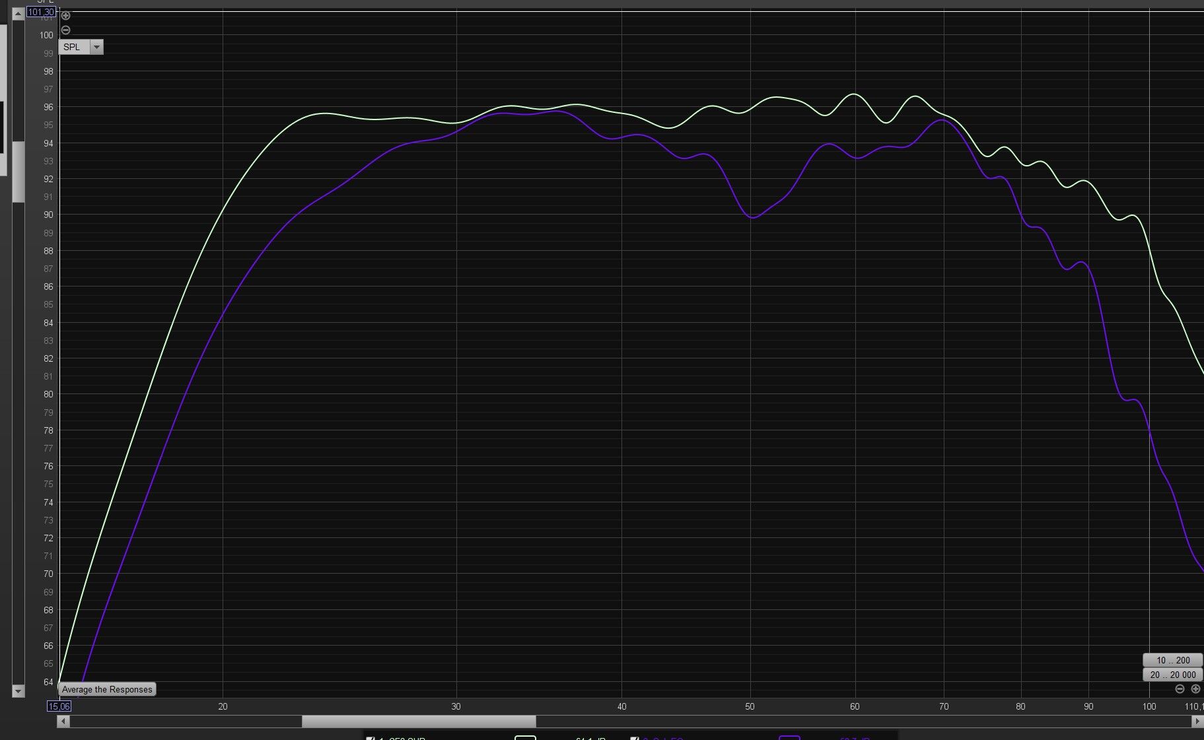
Task: Click the horizontal scrollbar thumb
Action: 419,722
